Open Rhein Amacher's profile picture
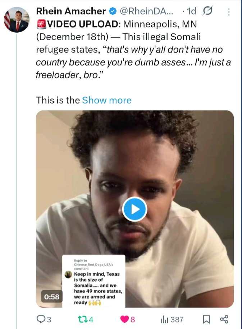Image resolution: width=242 pixels, height=329 pixels. point(17,20)
